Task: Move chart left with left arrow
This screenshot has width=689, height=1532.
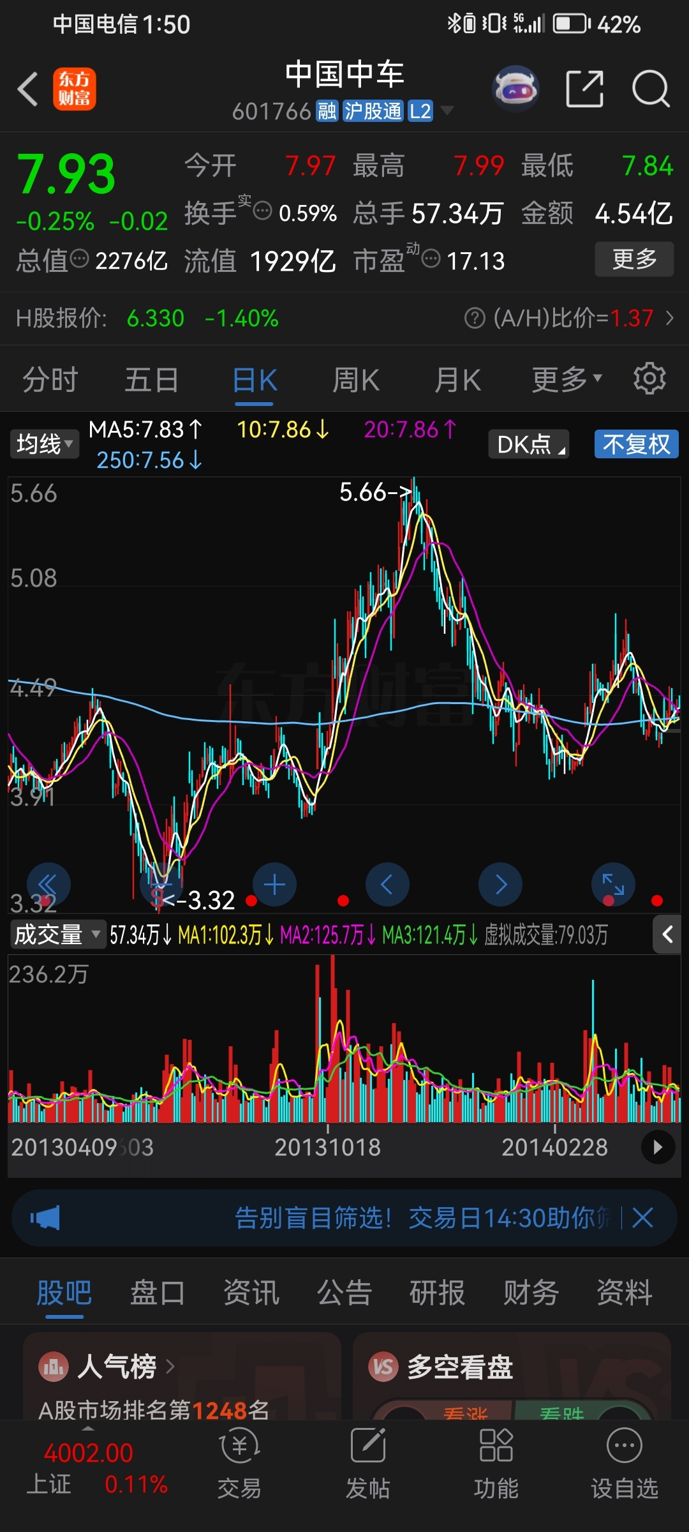Action: tap(387, 885)
